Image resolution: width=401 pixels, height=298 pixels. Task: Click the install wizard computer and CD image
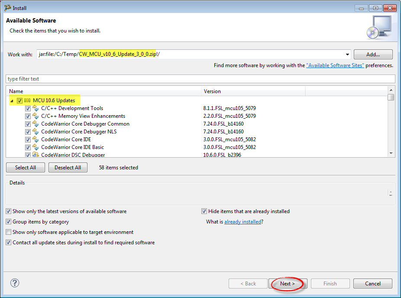(x=379, y=27)
